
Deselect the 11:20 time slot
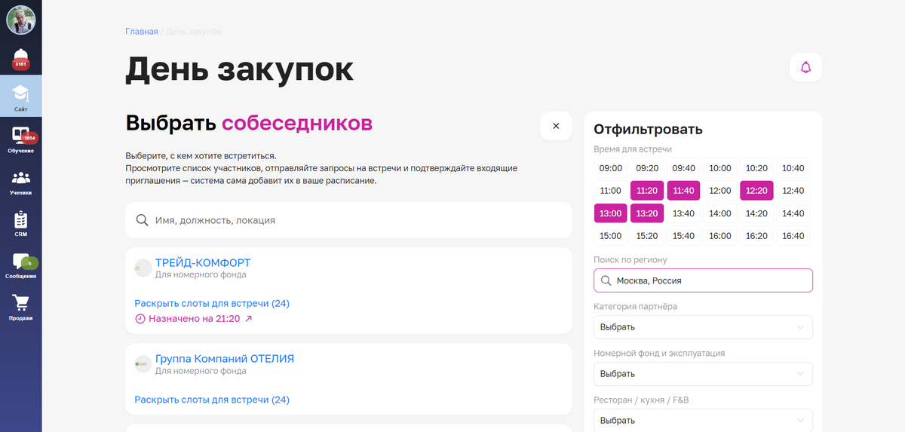point(647,191)
